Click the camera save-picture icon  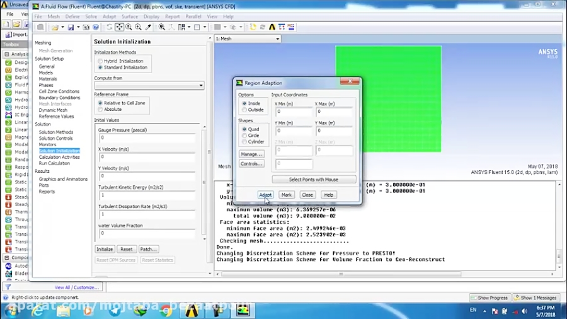pos(86,27)
